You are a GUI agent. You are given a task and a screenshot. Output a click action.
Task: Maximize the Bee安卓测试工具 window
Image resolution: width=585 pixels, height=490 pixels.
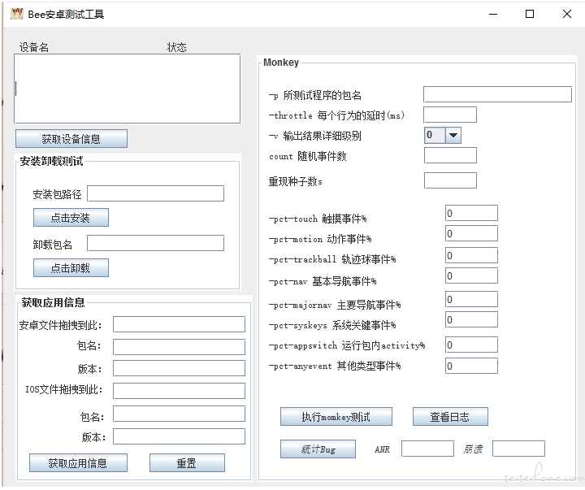[x=530, y=14]
